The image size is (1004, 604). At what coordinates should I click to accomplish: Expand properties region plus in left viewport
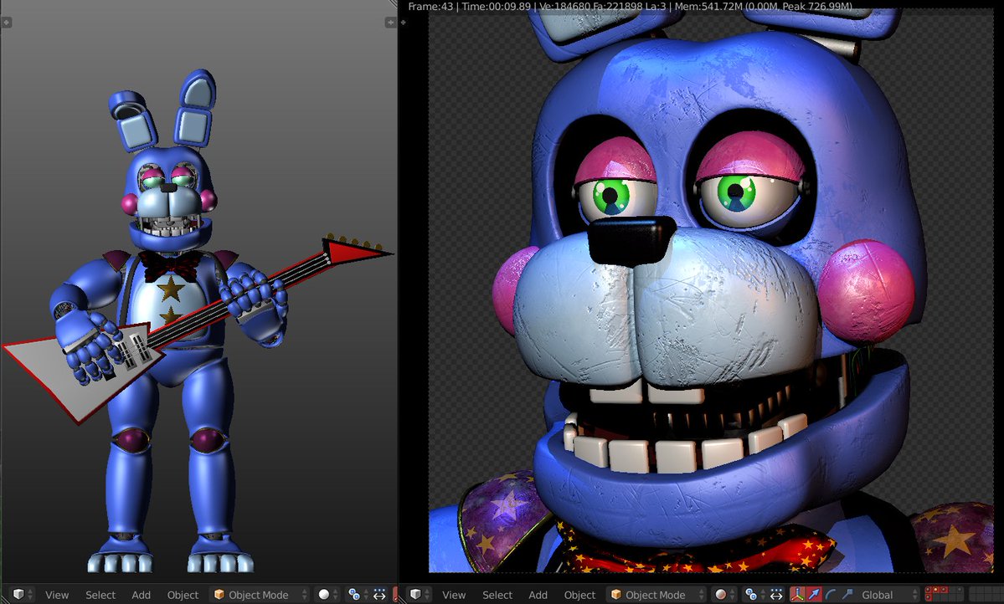(x=390, y=23)
